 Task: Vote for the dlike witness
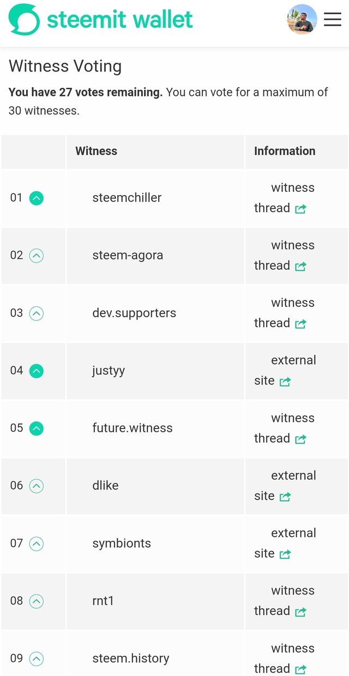point(36,486)
